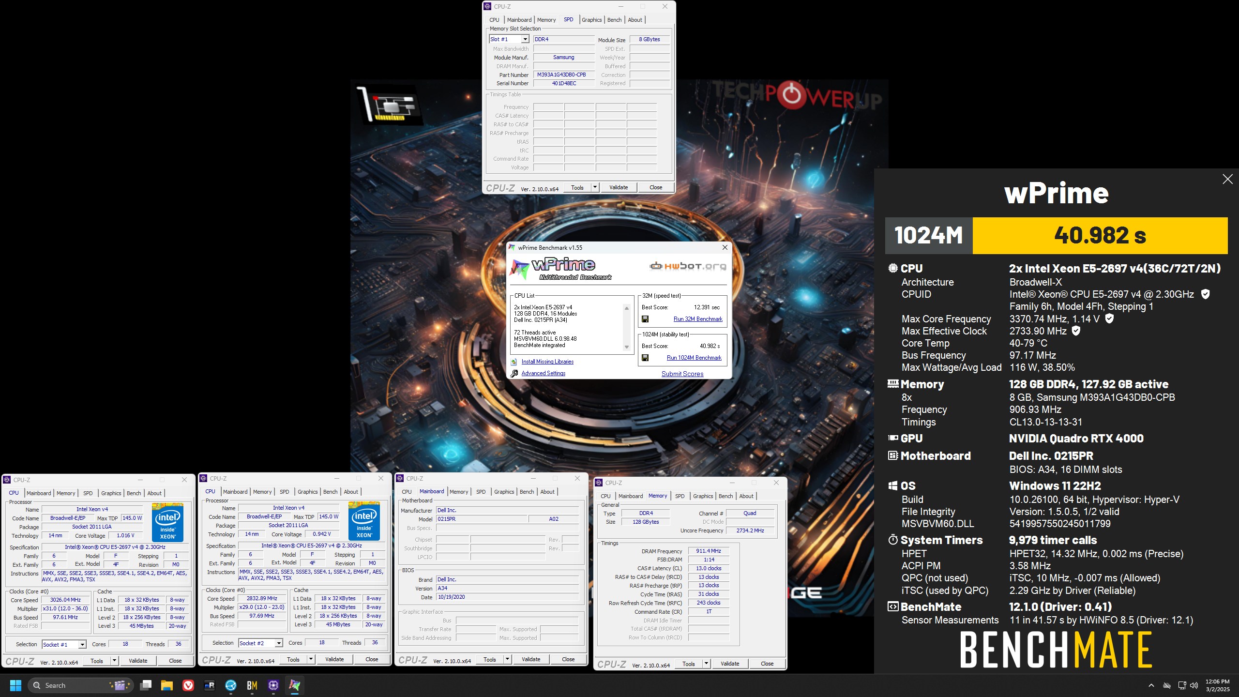
Task: Click the BIOS date 10/19/2020 field
Action: pos(507,597)
